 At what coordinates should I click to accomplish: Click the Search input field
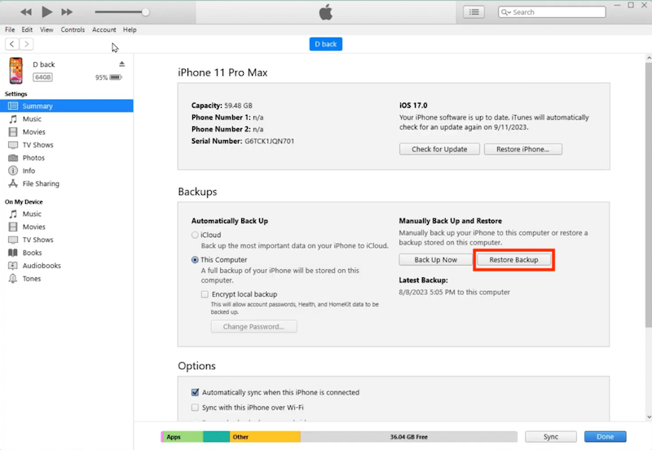coord(552,12)
